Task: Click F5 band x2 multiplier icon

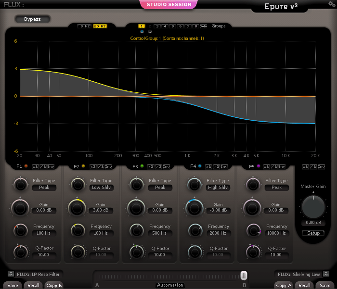Action: click(x=267, y=166)
